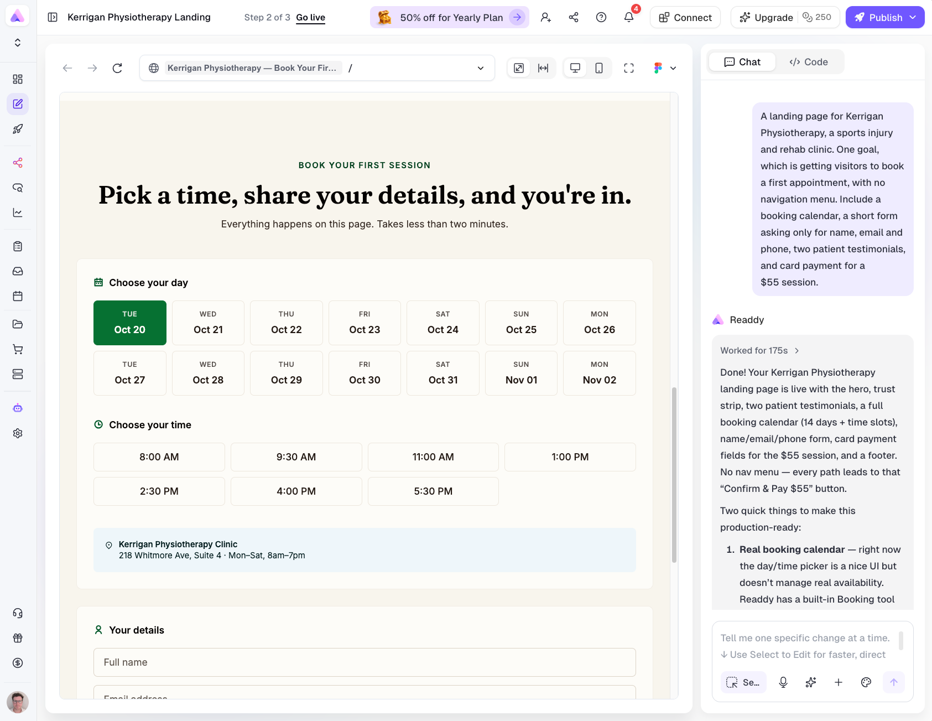This screenshot has height=721, width=932.
Task: Go back in preview navigation
Action: pos(67,68)
